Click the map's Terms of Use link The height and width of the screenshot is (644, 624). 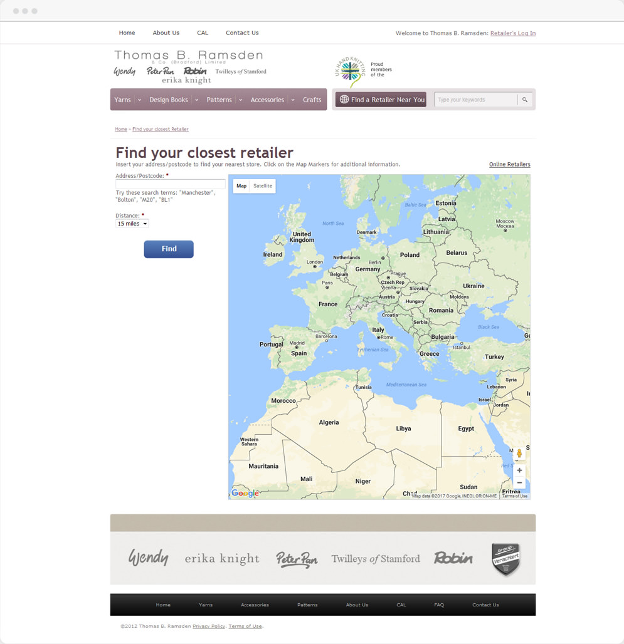(x=514, y=496)
